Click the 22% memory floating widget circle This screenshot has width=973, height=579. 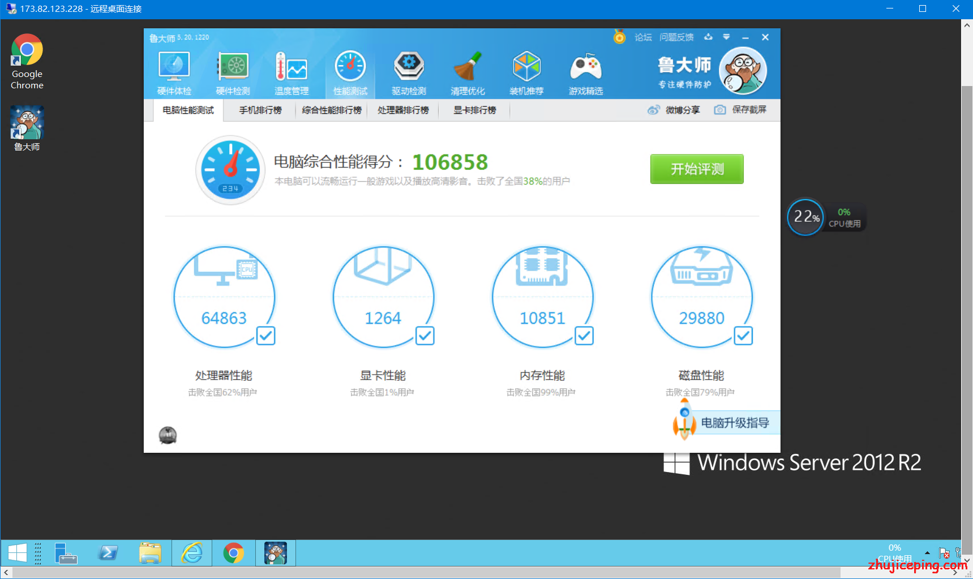(805, 217)
